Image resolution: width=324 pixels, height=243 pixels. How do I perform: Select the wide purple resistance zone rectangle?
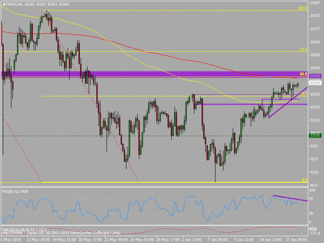(154, 74)
